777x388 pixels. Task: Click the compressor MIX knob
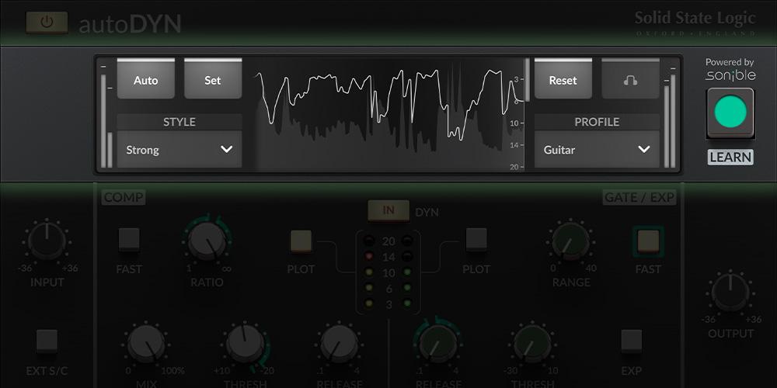coord(146,344)
